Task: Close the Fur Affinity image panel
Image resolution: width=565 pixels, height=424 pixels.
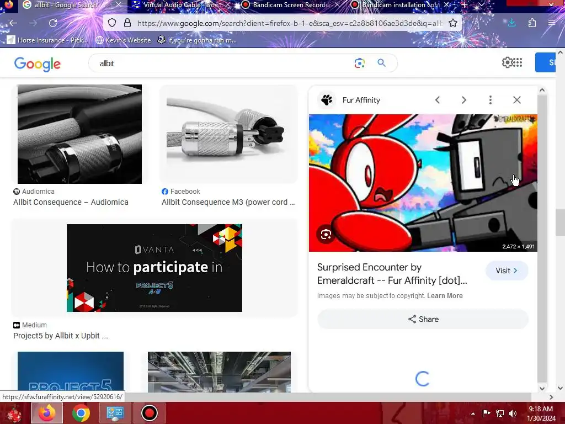Action: point(516,100)
